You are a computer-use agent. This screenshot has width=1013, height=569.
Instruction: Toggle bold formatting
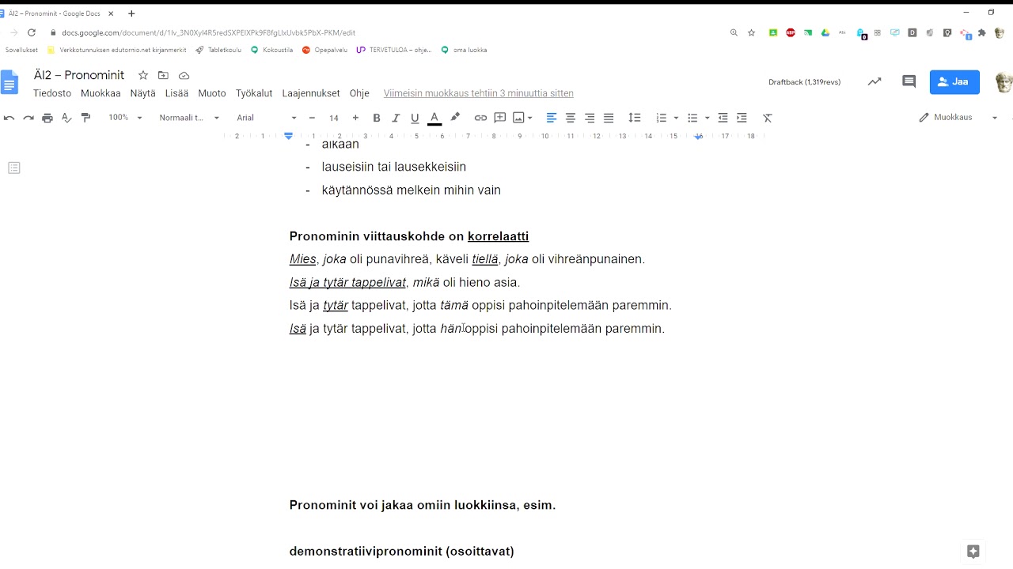[x=377, y=118]
